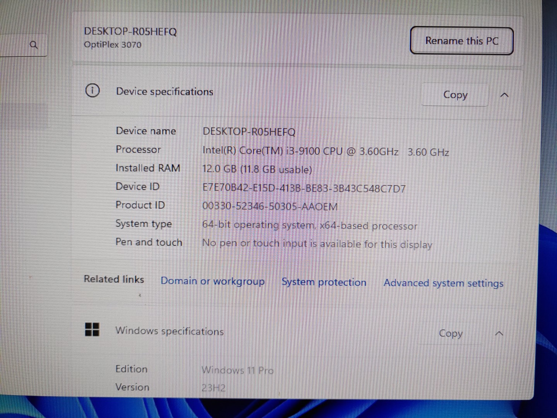
Task: Click the Pen and touch label
Action: (x=149, y=242)
